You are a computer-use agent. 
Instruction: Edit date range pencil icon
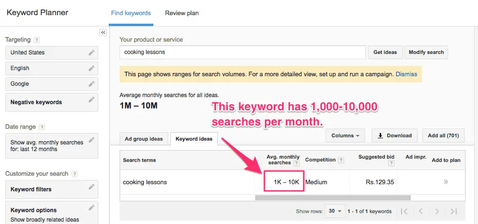point(92,140)
